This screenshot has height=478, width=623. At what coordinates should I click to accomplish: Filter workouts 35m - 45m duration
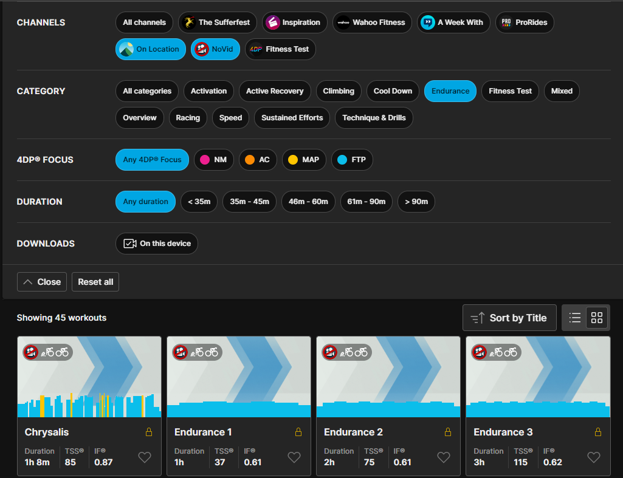click(250, 202)
